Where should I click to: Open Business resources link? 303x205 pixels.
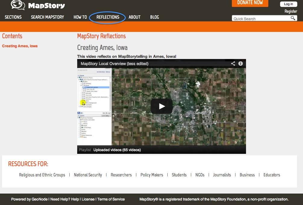247,175
